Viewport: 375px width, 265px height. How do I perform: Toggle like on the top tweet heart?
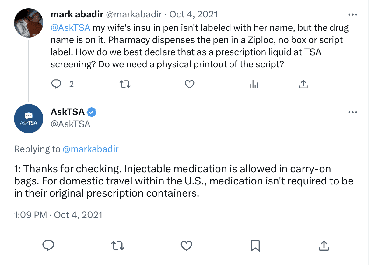[189, 84]
